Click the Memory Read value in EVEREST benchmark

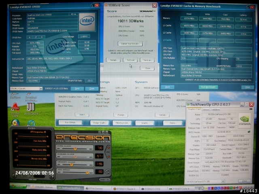click(189, 19)
